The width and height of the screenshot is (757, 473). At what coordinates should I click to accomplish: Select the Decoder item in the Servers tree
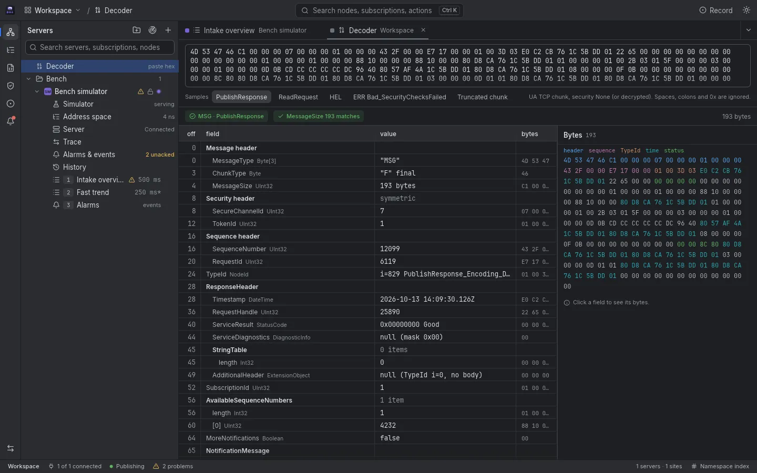100,66
